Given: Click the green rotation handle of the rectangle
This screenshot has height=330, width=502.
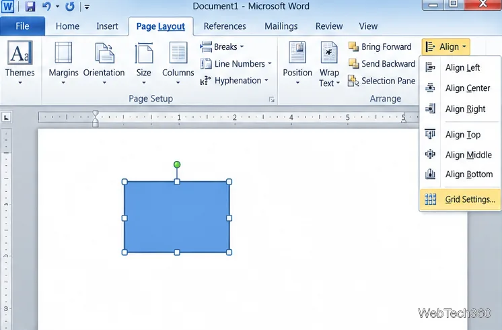Looking at the screenshot, I should (177, 165).
